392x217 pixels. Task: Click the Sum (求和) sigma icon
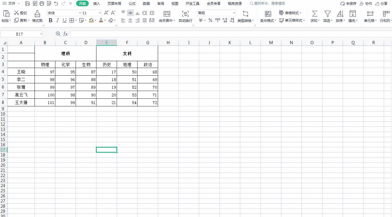click(315, 14)
